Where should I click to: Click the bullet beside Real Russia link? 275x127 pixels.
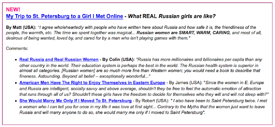pyautogui.click(x=16, y=60)
